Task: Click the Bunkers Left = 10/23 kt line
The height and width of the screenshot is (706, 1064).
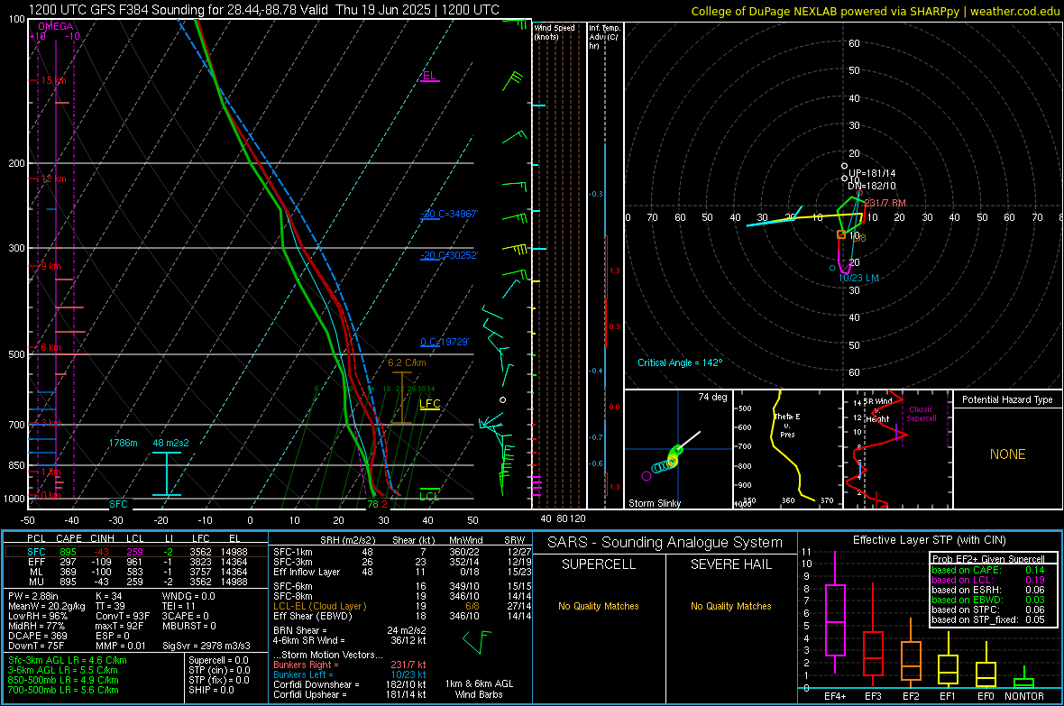Action: 350,674
